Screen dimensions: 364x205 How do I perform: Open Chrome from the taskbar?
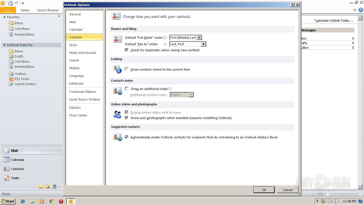[x=51, y=201]
